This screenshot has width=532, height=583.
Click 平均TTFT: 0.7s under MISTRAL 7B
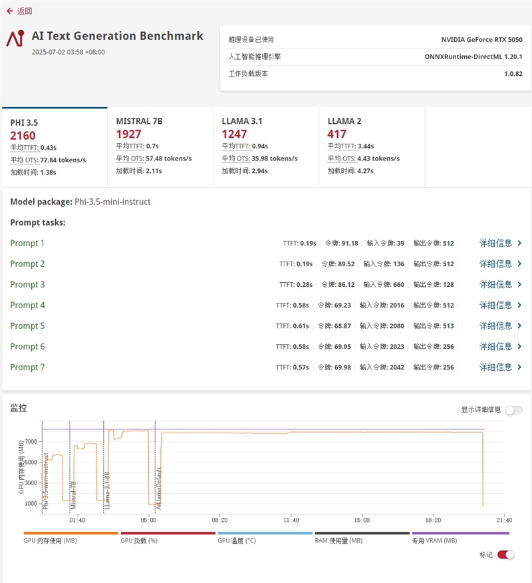(137, 146)
